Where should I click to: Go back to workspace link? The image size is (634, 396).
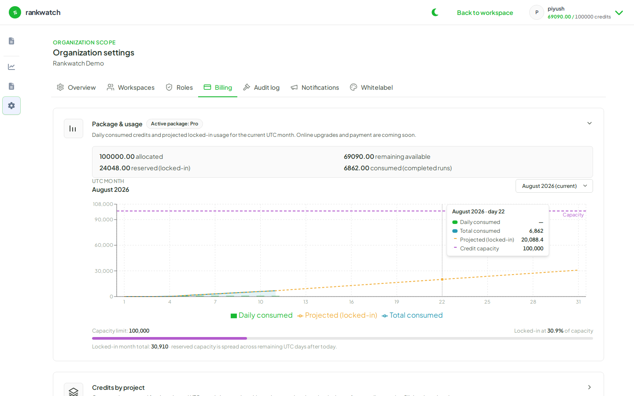coord(485,13)
